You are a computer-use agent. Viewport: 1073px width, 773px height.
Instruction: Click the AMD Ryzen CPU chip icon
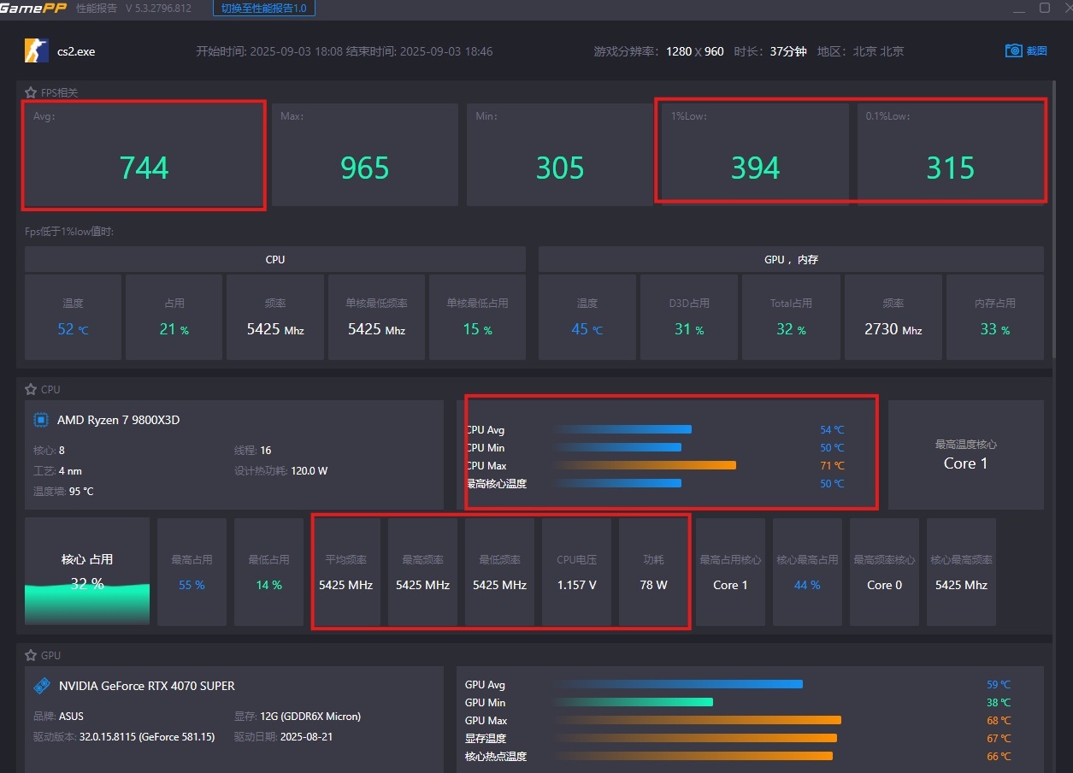(41, 420)
